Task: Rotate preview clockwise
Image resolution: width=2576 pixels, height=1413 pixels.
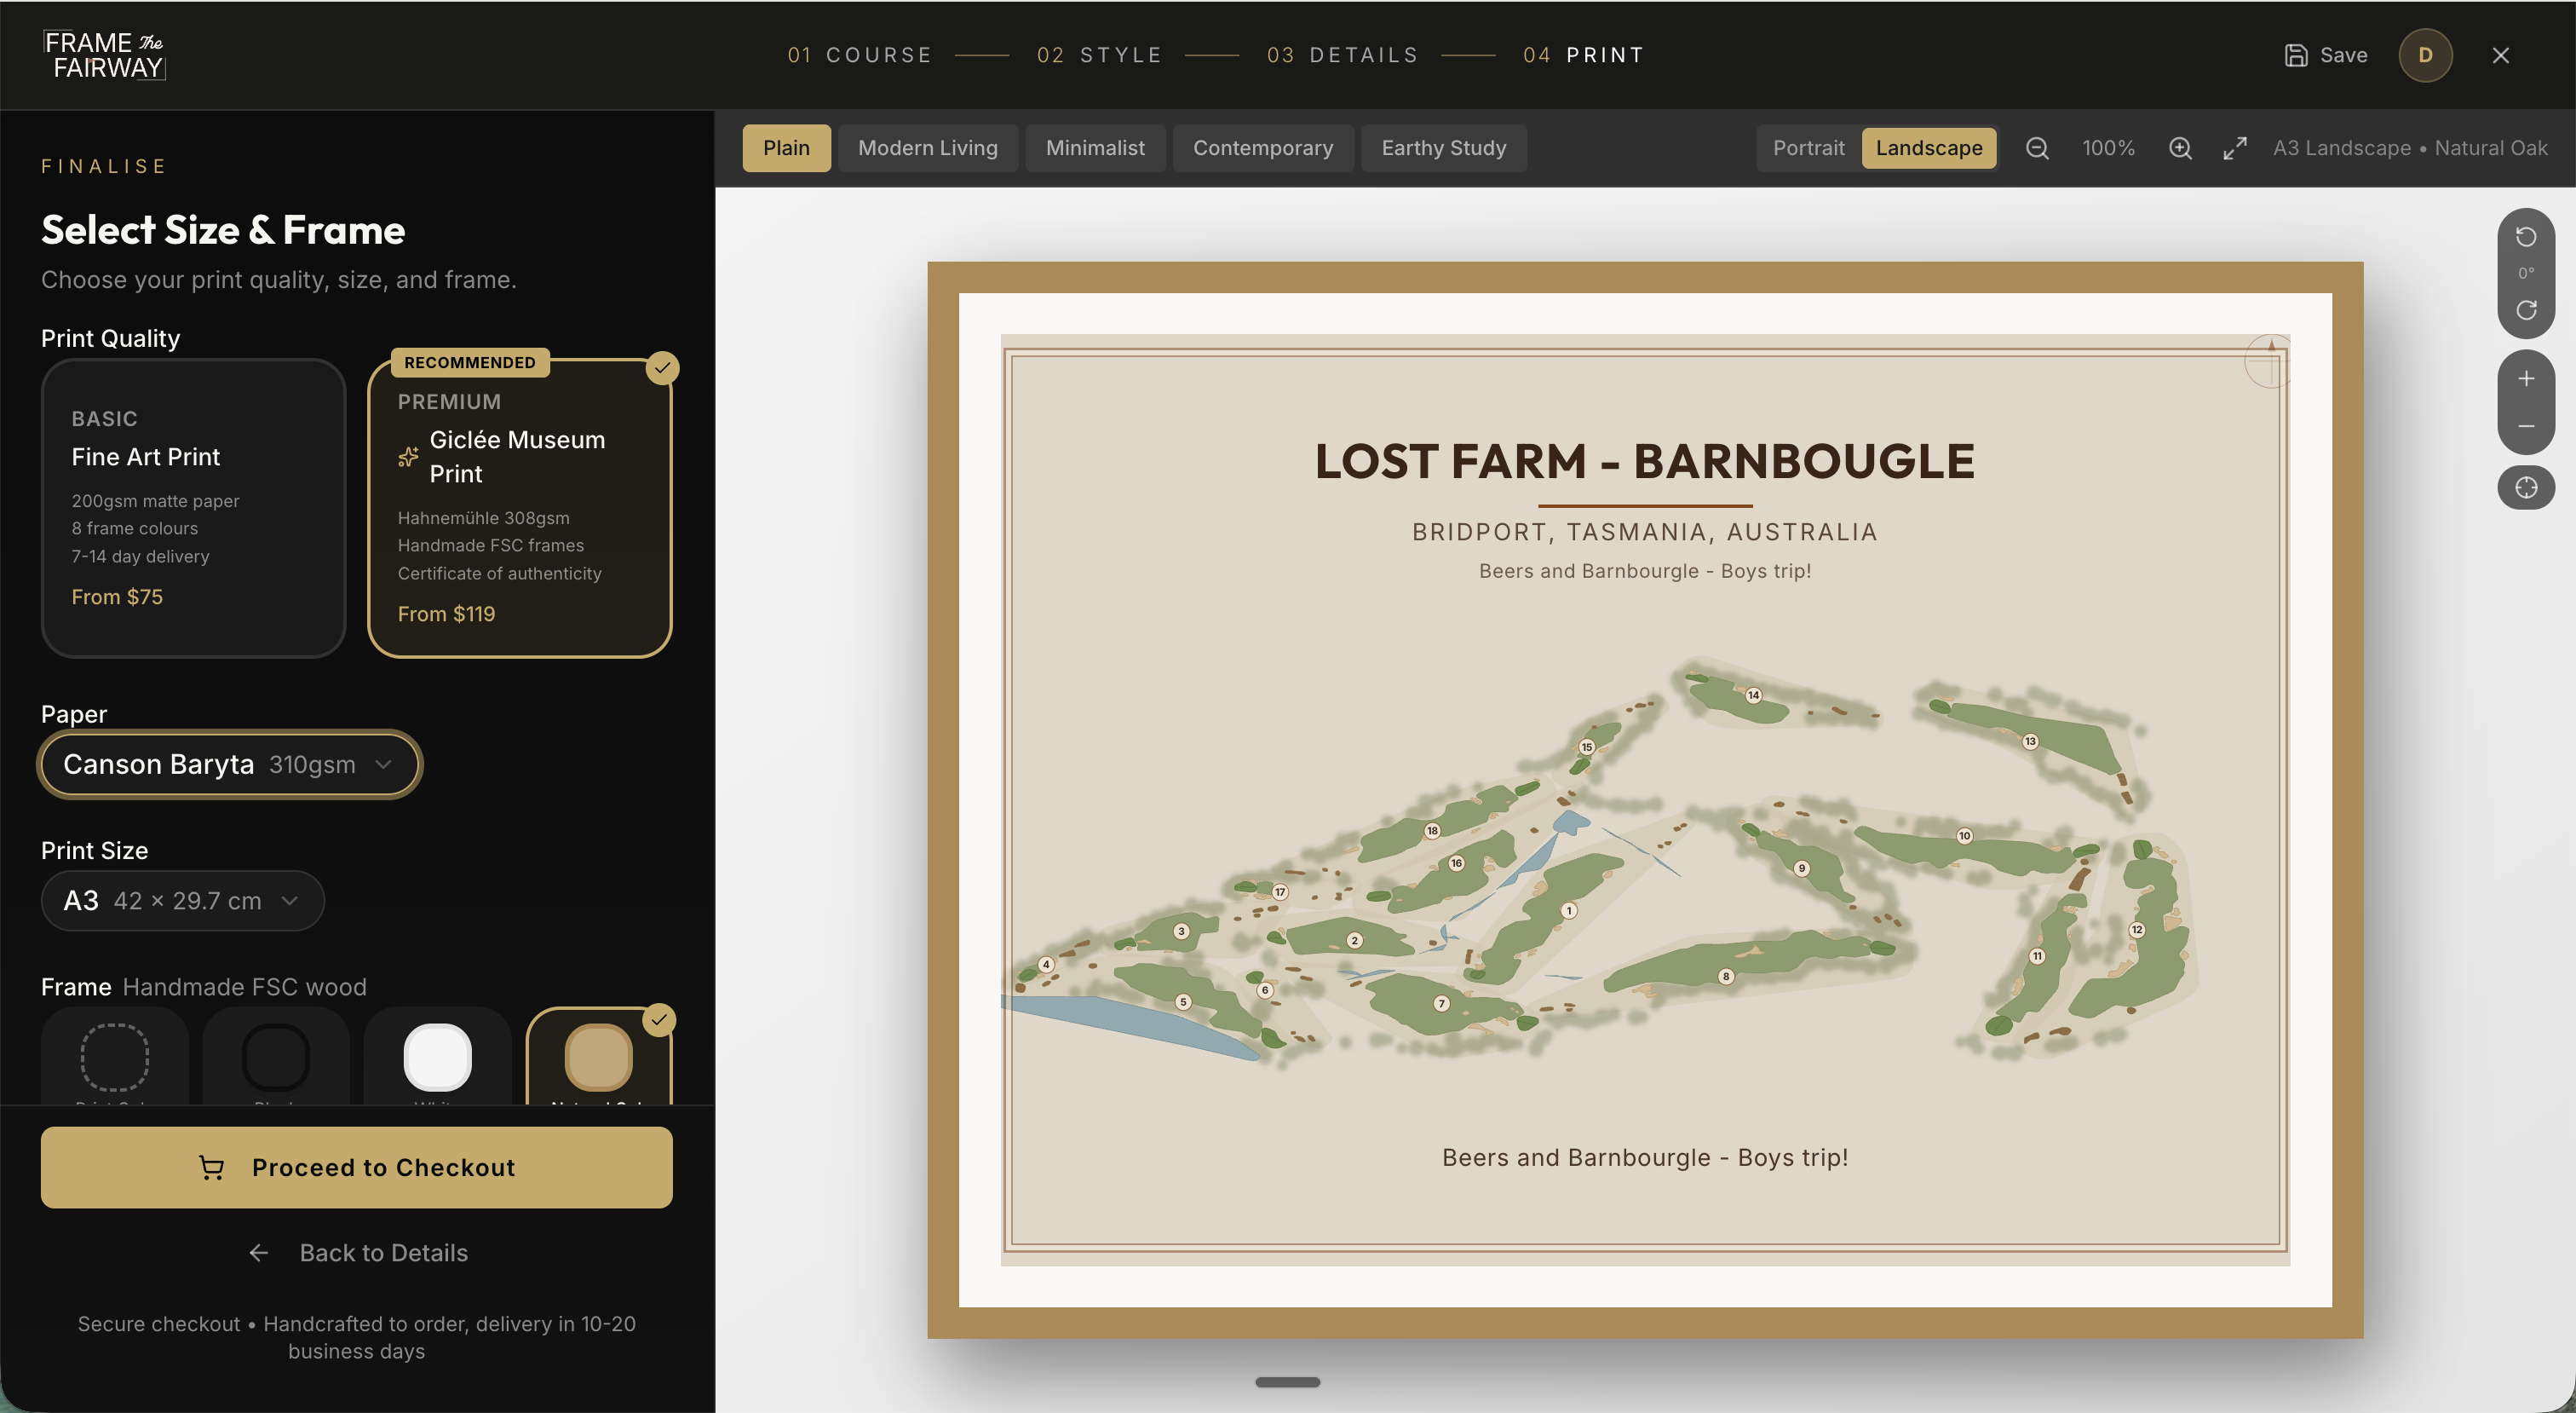Action: (2526, 310)
